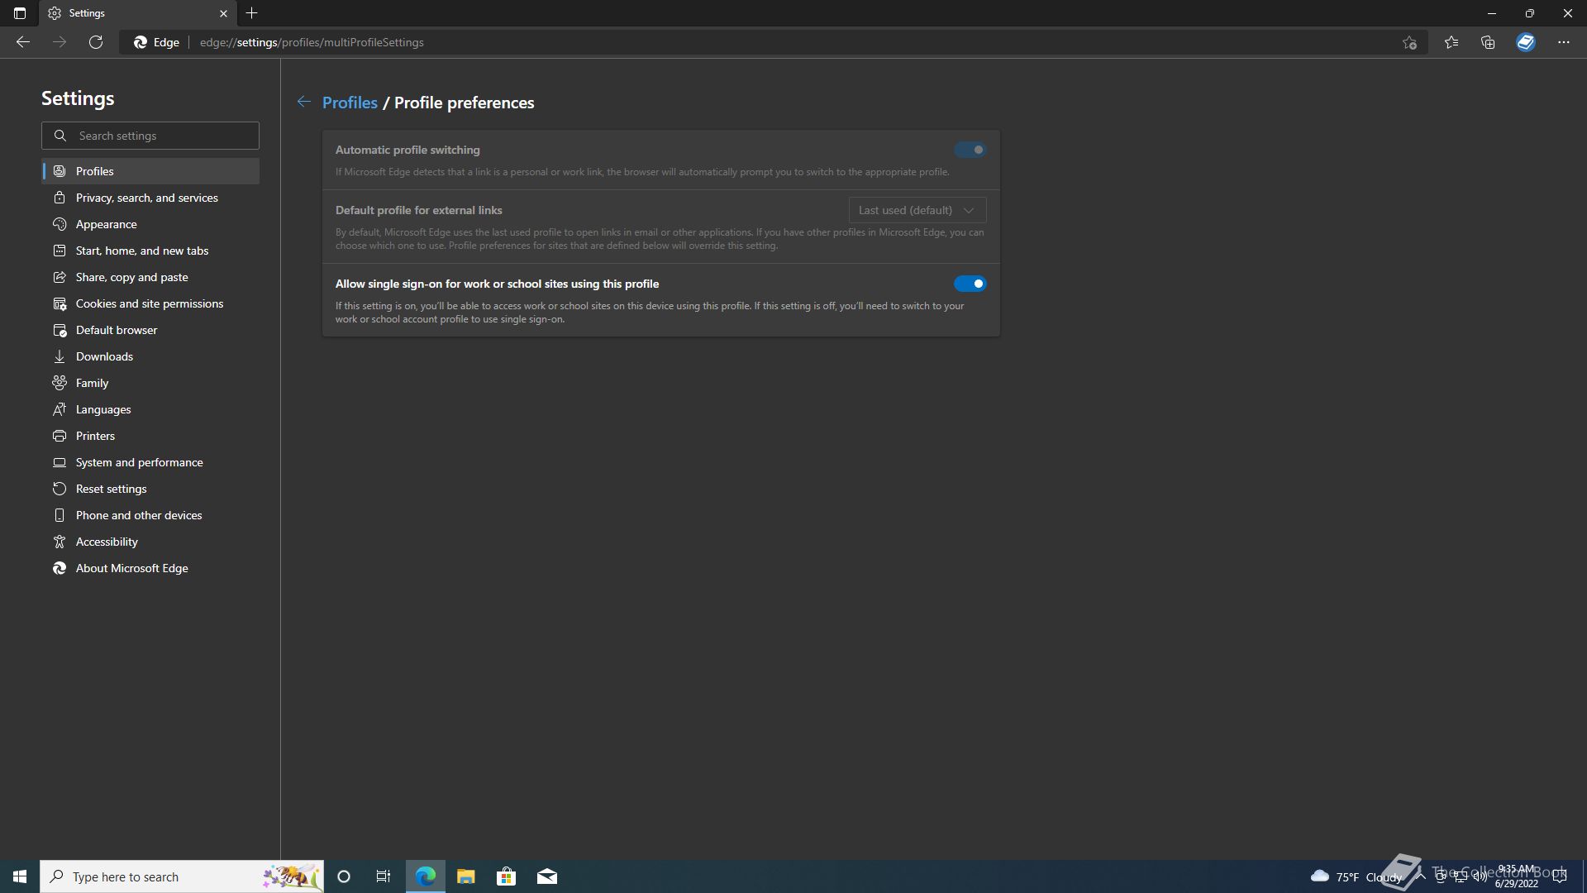This screenshot has width=1587, height=893.
Task: Open the Collections panel
Action: click(x=1488, y=42)
